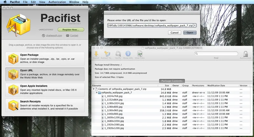Image resolution: width=254 pixels, height=137 pixels.
Task: Click the Open Package title text
Action: 29,55
